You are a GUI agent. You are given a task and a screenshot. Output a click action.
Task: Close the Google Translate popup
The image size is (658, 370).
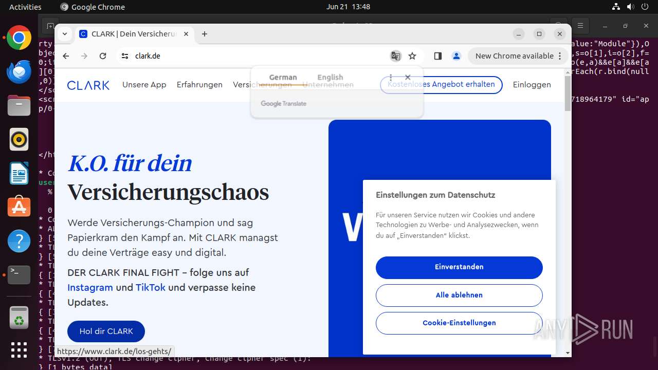408,77
